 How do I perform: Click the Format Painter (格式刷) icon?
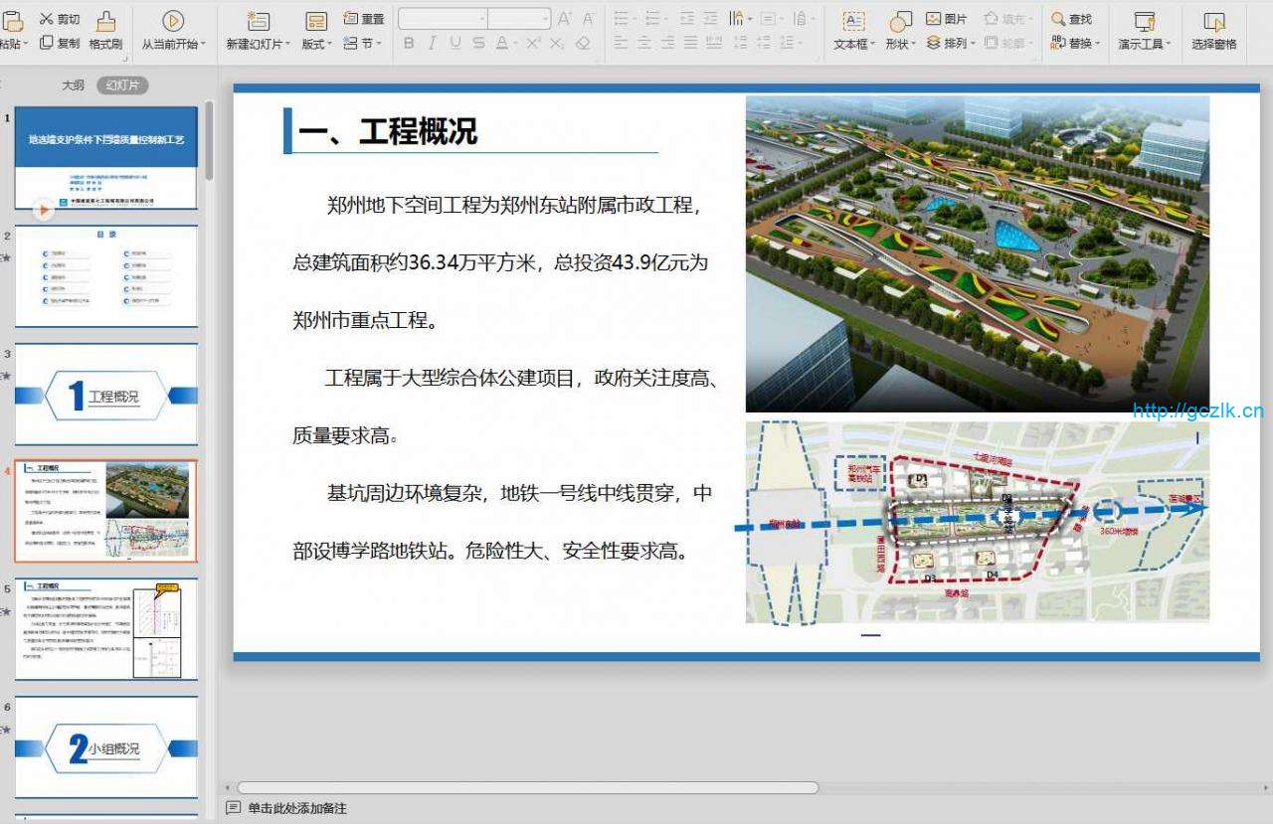(x=105, y=20)
